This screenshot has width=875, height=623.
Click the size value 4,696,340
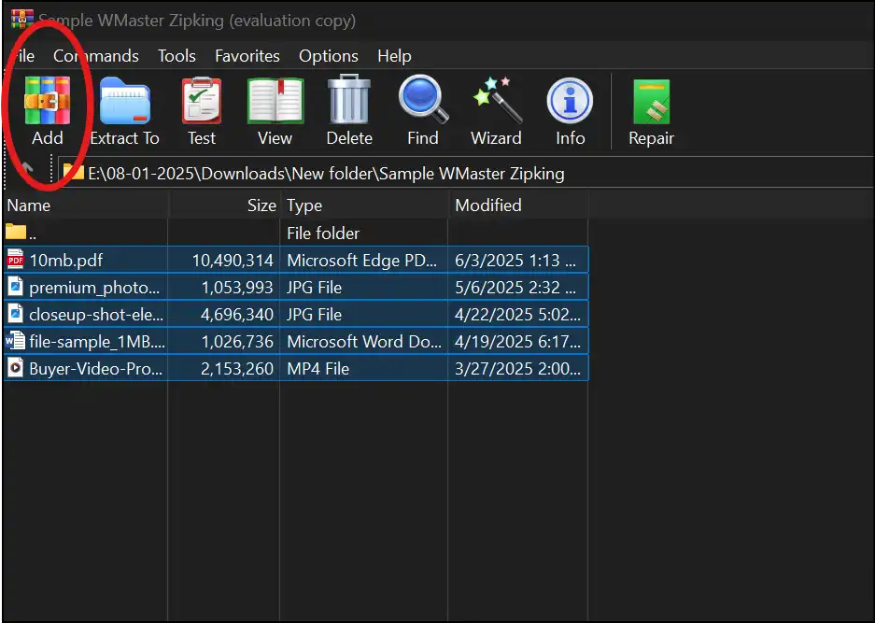pyautogui.click(x=237, y=314)
